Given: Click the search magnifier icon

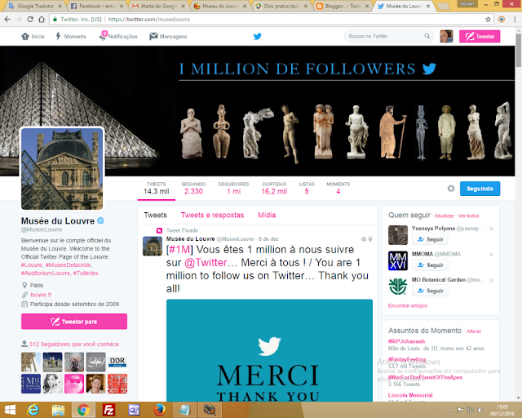Looking at the screenshot, I should 427,36.
